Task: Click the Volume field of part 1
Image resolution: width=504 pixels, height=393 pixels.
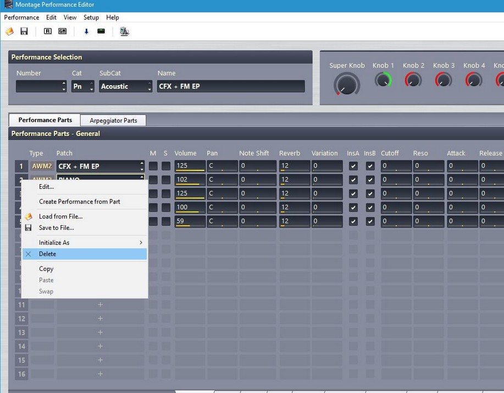Action: [190, 166]
